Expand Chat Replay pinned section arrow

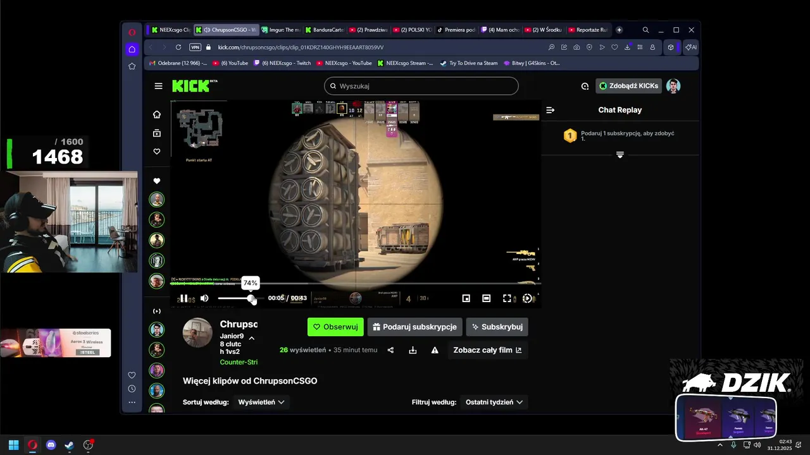point(620,155)
